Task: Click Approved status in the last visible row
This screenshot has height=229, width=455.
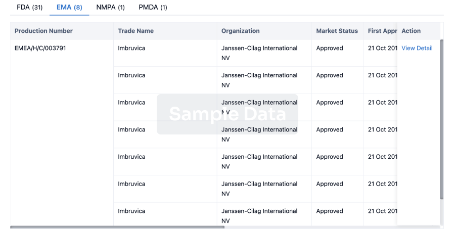Action: click(329, 211)
